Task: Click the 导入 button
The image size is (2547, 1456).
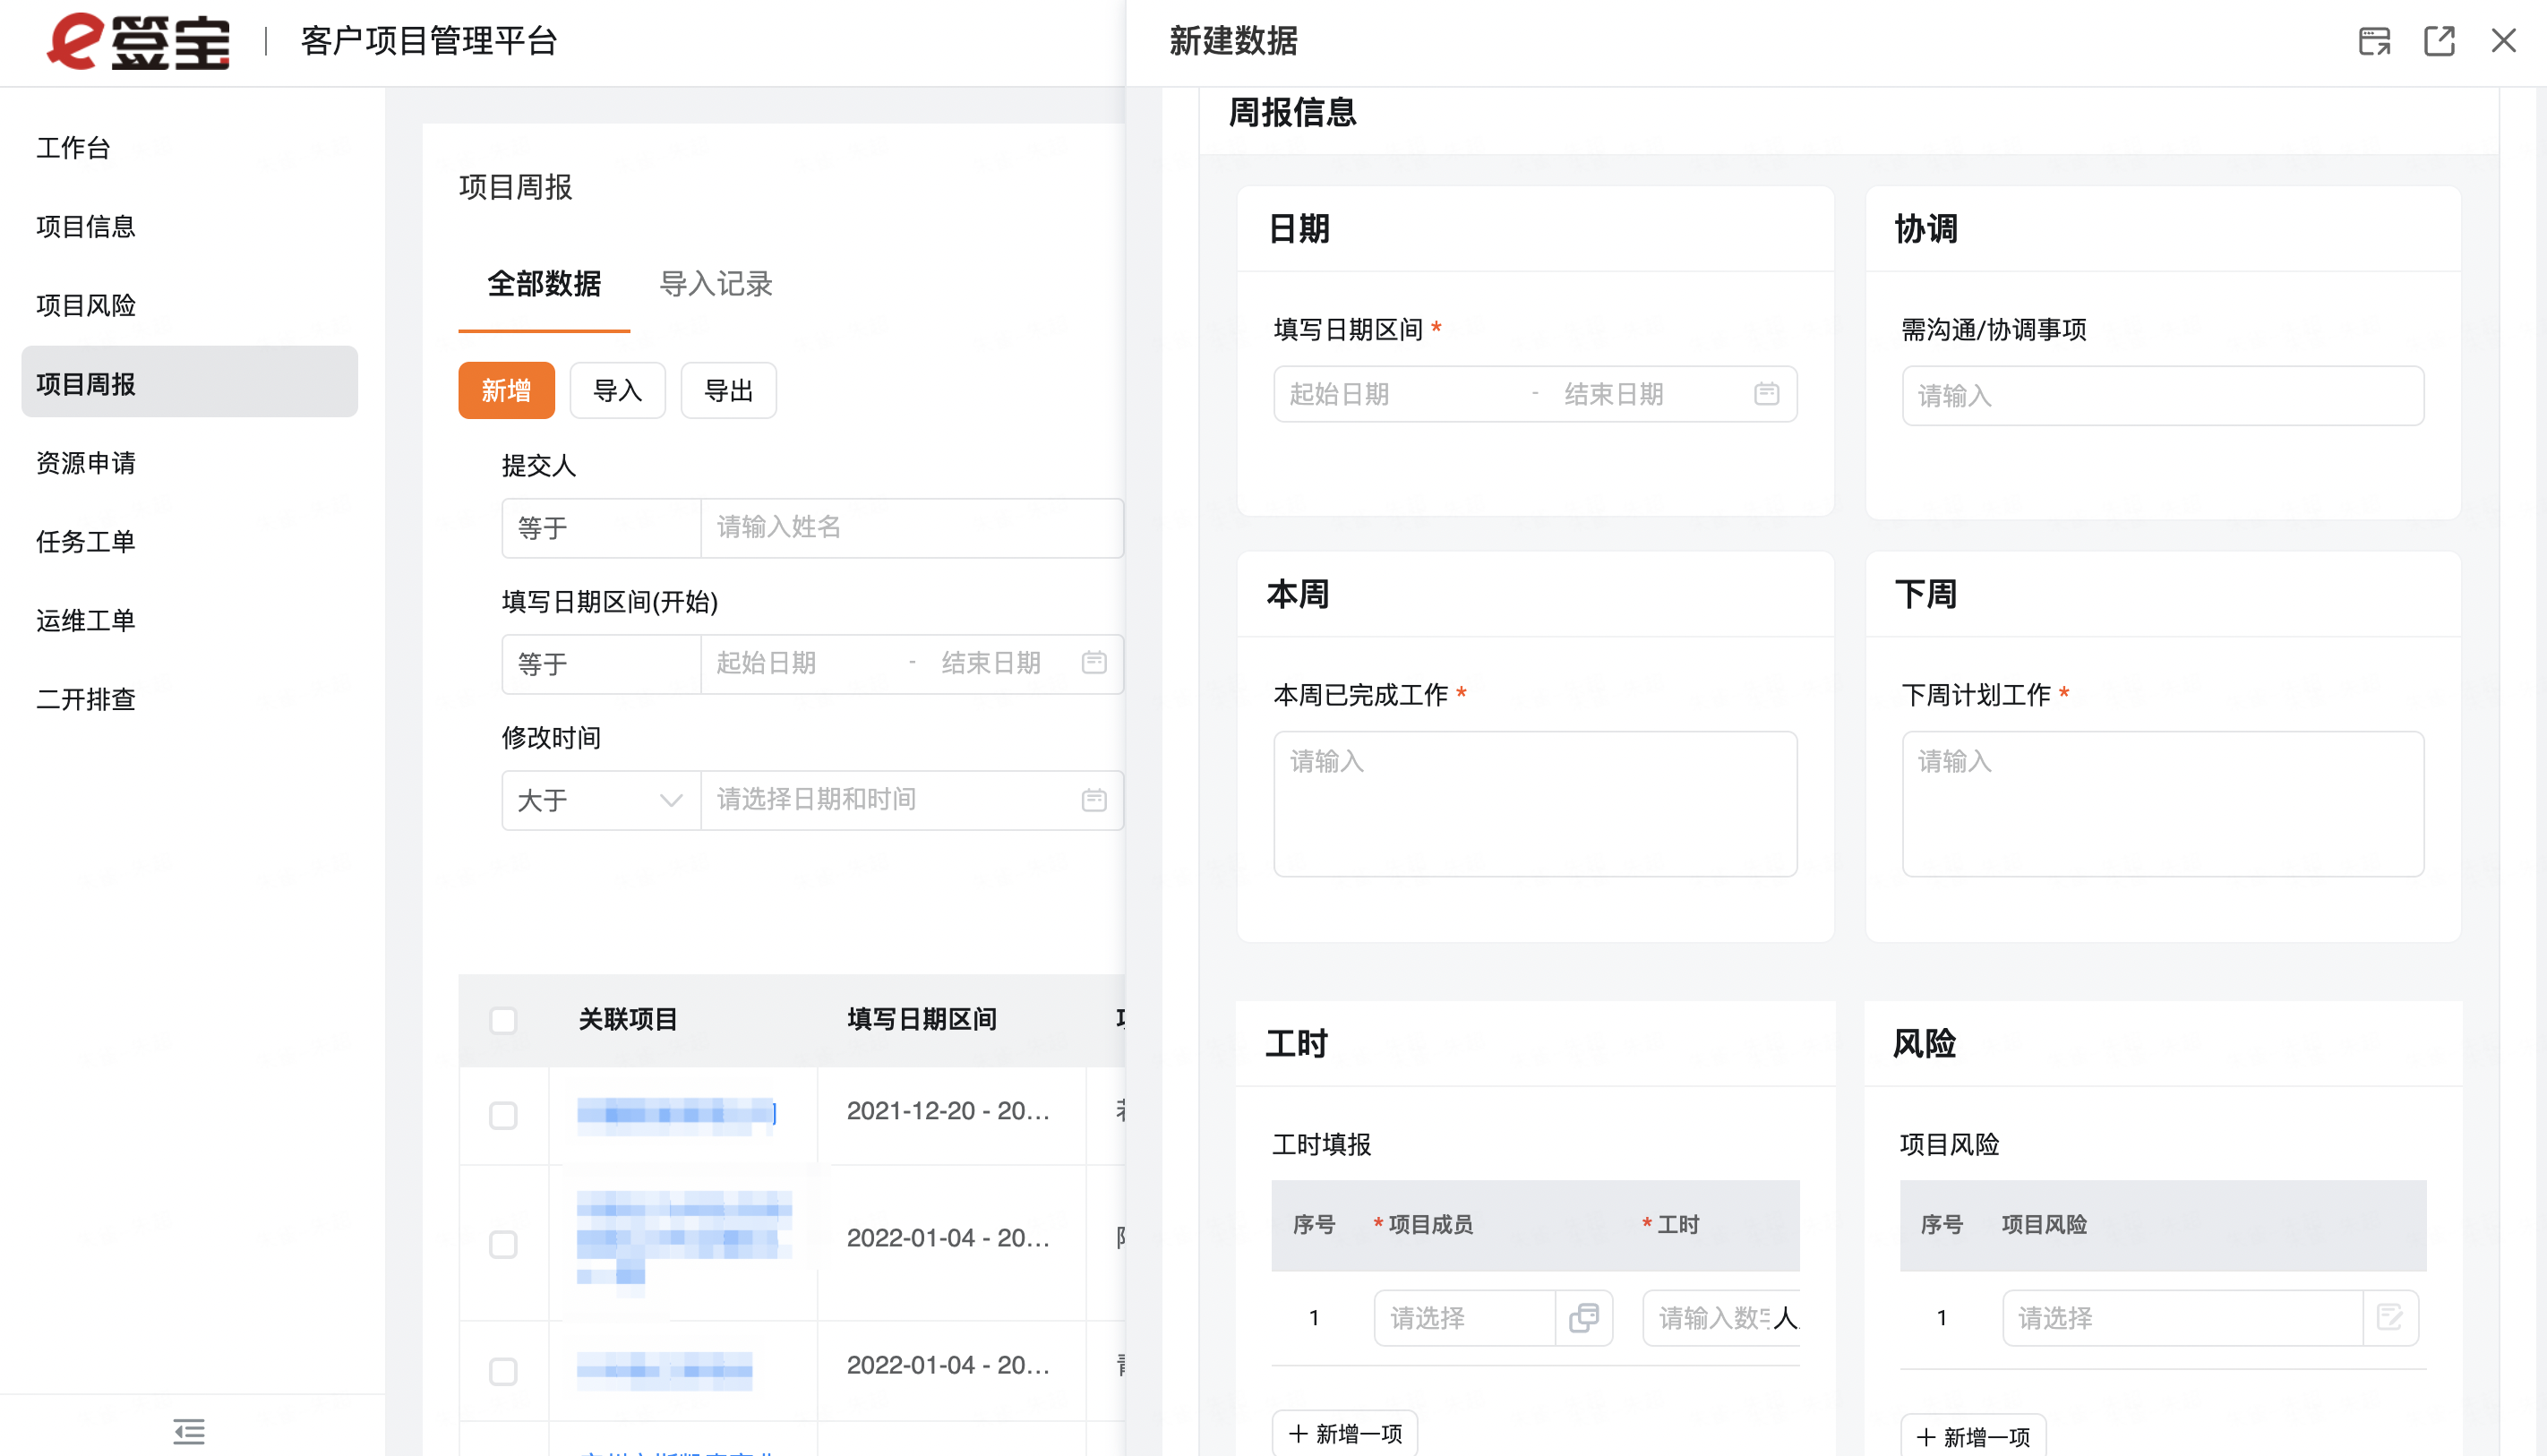Action: coord(618,391)
